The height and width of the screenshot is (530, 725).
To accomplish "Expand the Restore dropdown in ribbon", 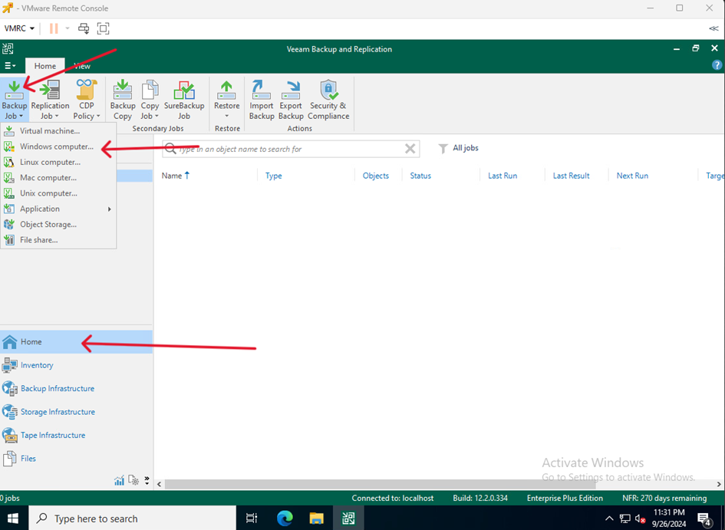I will pyautogui.click(x=226, y=116).
